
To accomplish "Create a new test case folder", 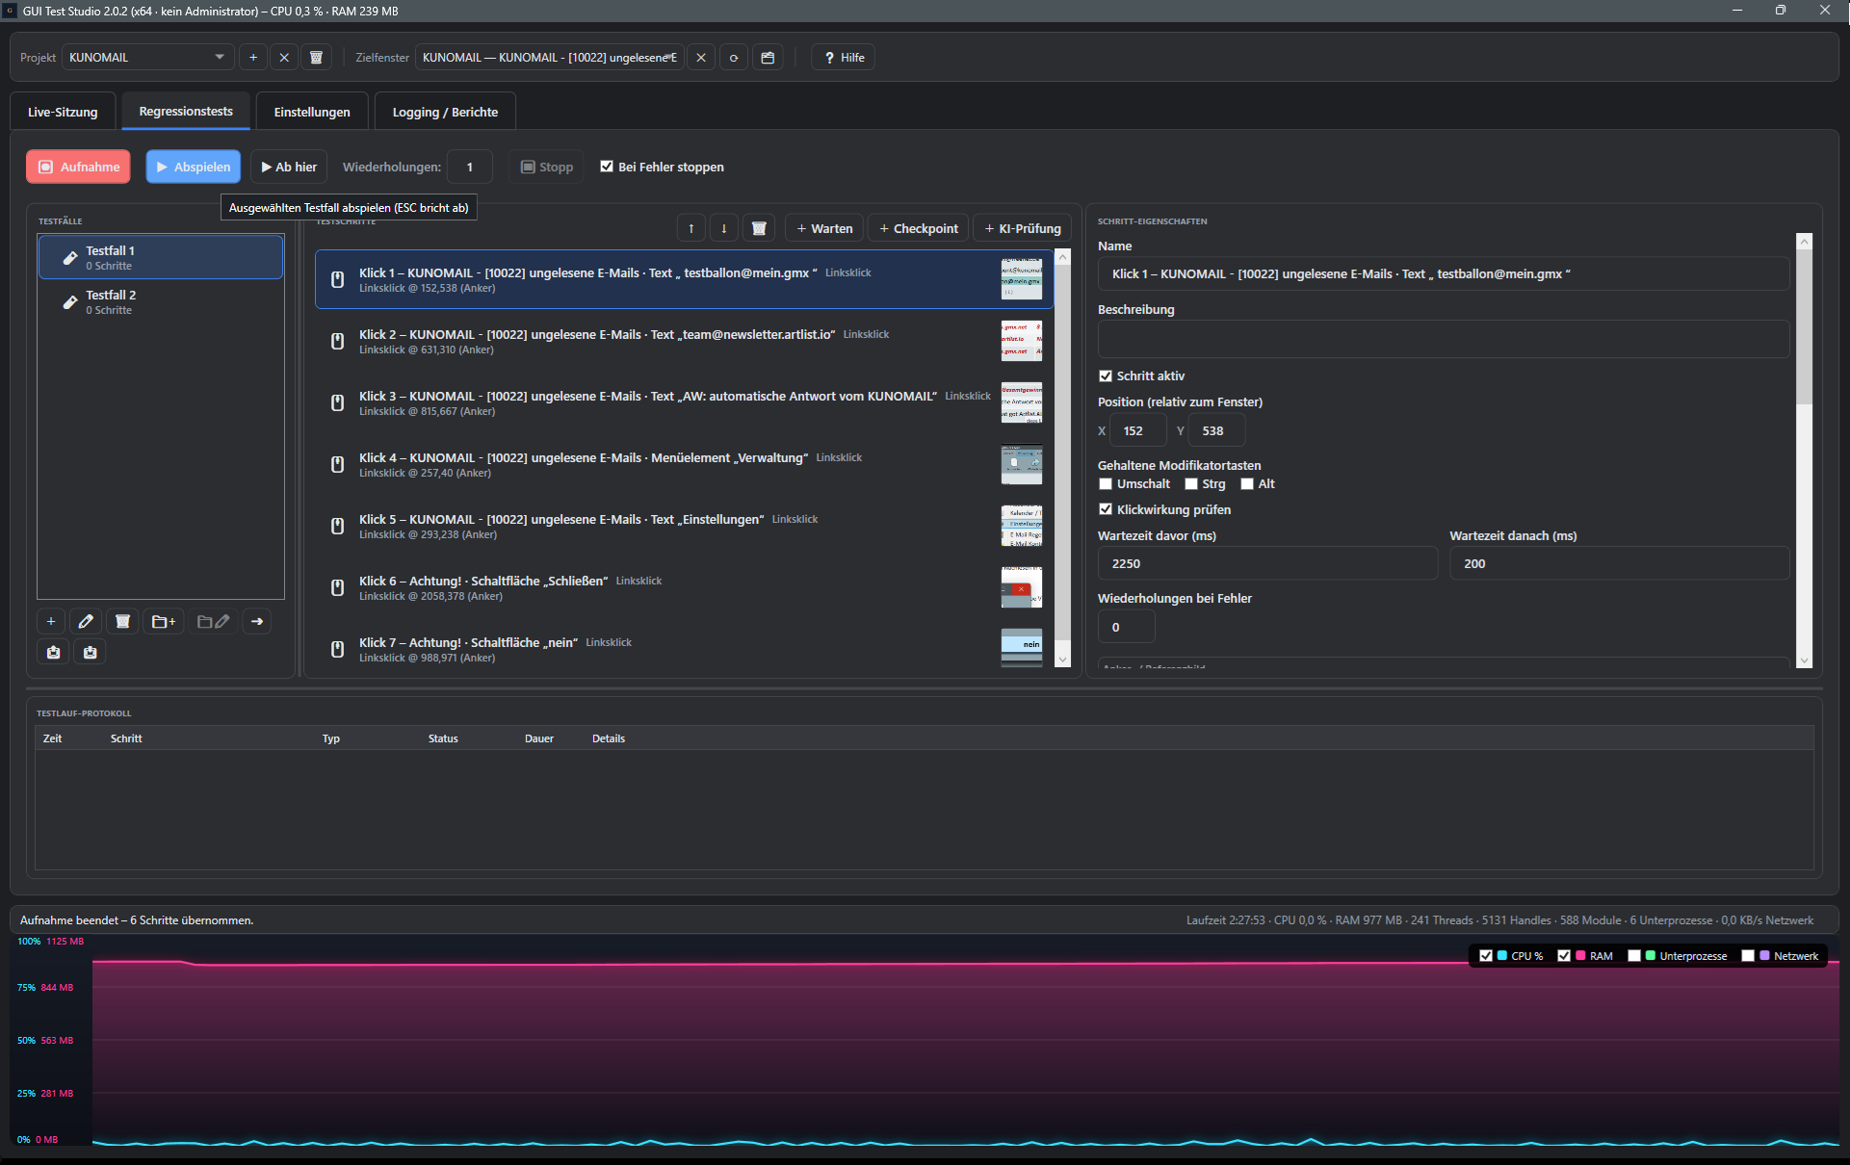I will tap(164, 621).
